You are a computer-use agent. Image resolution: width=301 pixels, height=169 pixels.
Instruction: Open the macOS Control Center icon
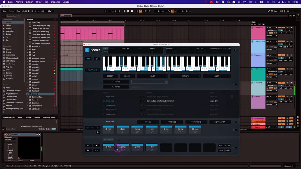coord(283,2)
